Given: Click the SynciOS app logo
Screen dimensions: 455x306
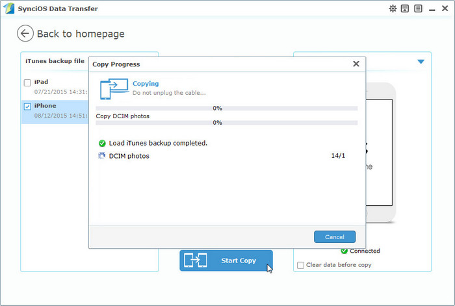Looking at the screenshot, I should 8,8.
